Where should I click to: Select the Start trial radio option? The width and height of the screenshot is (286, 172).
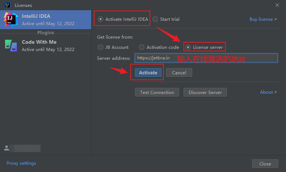pyautogui.click(x=155, y=19)
